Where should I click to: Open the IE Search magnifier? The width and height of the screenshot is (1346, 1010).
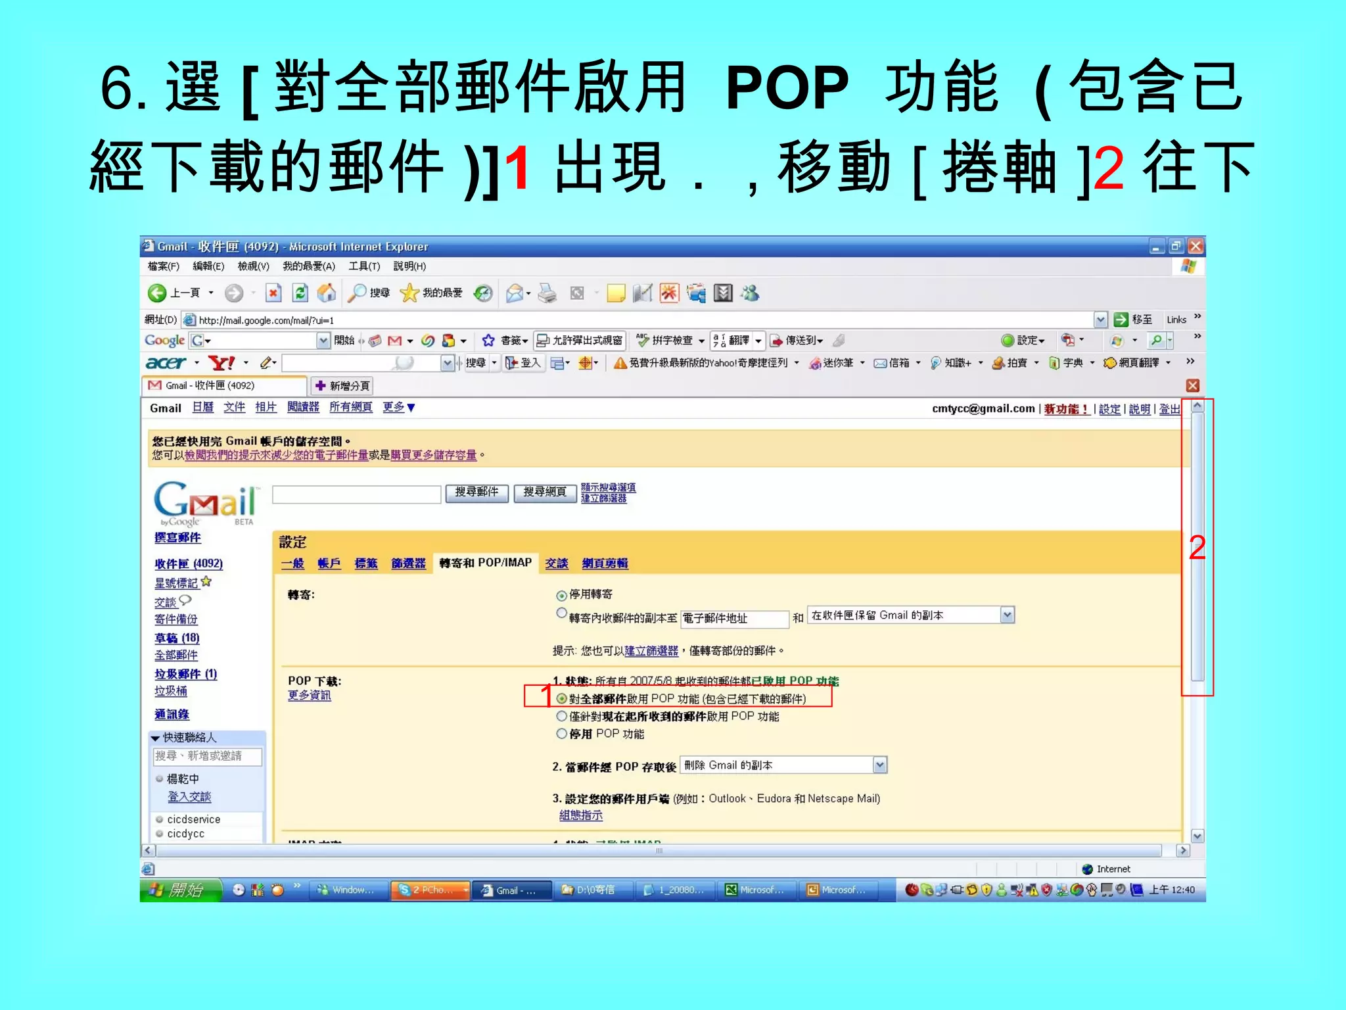point(356,293)
